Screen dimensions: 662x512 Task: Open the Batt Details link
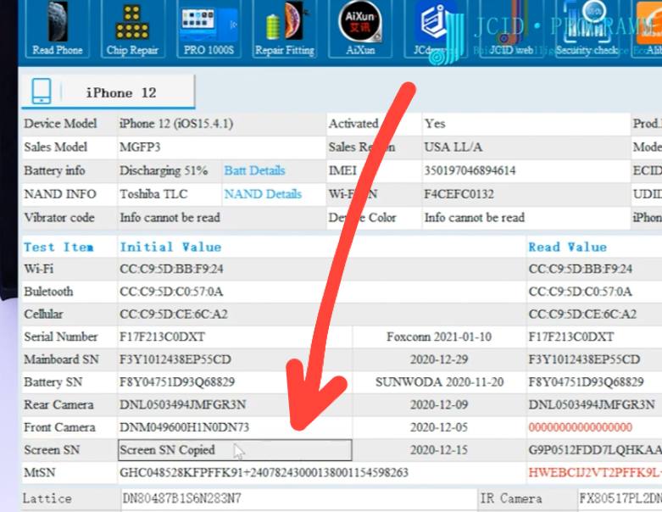click(x=254, y=170)
